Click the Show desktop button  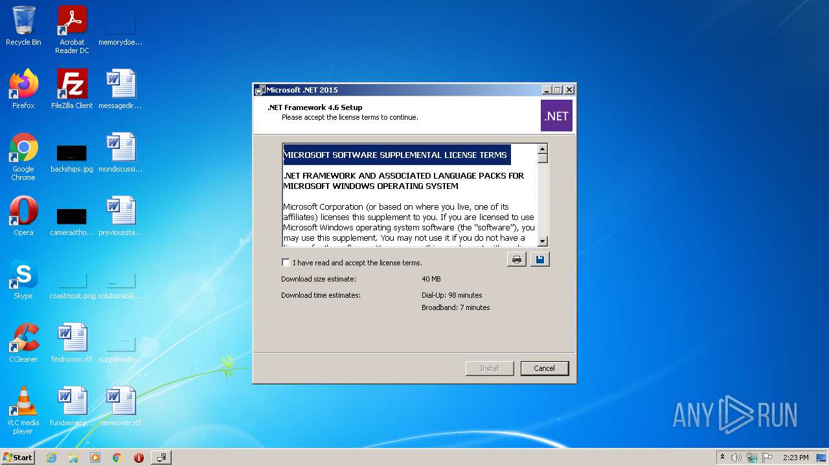coord(821,458)
